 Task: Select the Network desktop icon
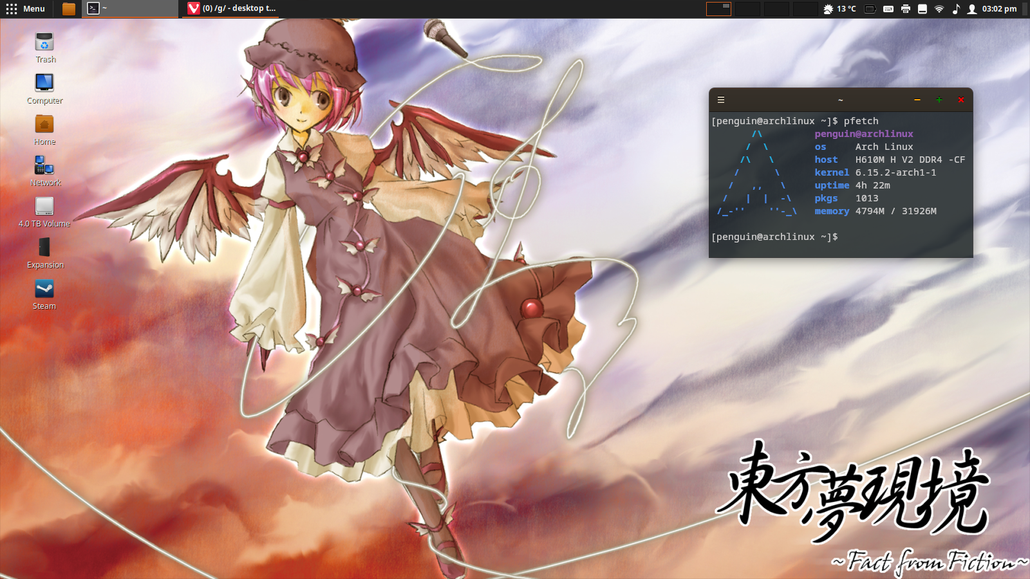tap(45, 171)
